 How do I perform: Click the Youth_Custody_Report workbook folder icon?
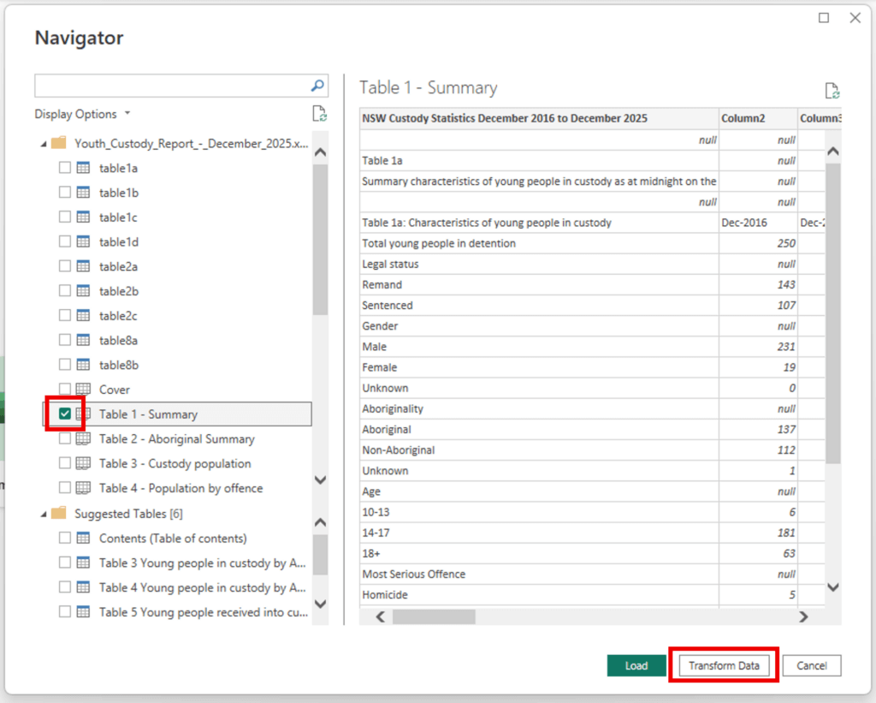pos(58,144)
